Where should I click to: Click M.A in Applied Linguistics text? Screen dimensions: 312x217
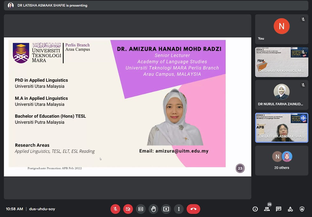click(x=41, y=98)
